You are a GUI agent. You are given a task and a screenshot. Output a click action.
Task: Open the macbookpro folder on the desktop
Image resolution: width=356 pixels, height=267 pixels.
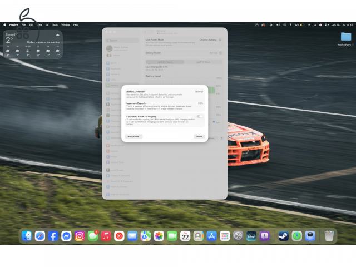pyautogui.click(x=346, y=39)
